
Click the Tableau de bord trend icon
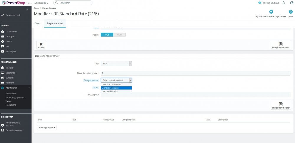pyautogui.click(x=3, y=15)
